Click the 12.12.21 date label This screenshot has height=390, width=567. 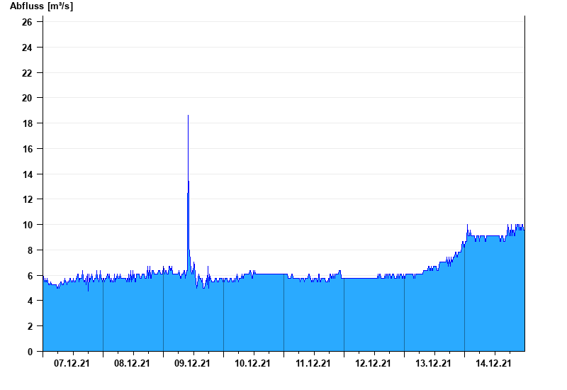point(373,363)
